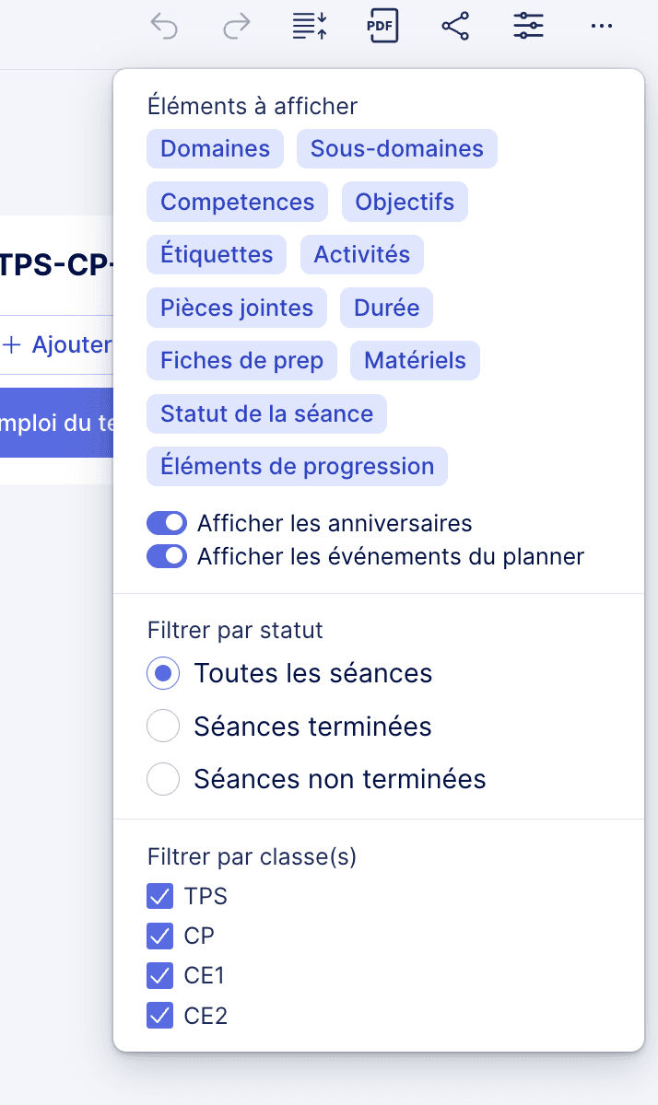Image resolution: width=658 pixels, height=1105 pixels.
Task: Select Toutes les séances radio button
Action: [x=163, y=673]
